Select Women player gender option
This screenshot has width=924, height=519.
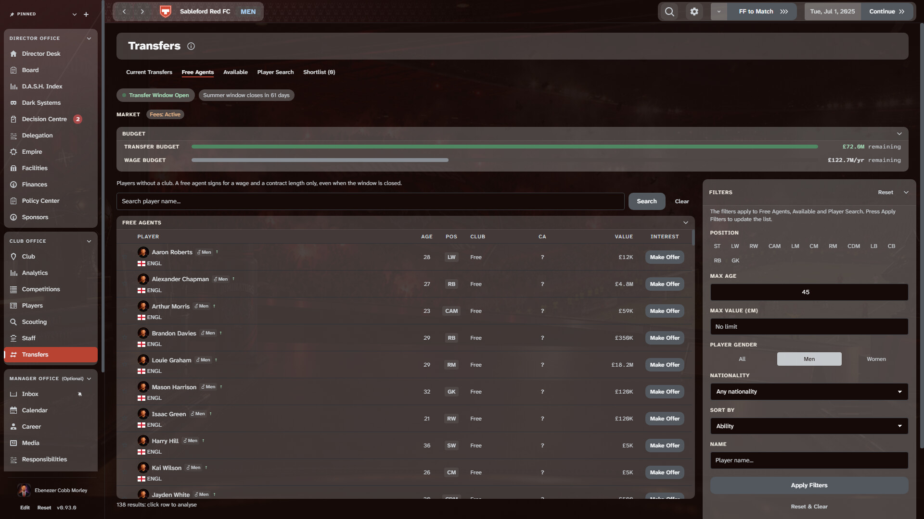(876, 359)
